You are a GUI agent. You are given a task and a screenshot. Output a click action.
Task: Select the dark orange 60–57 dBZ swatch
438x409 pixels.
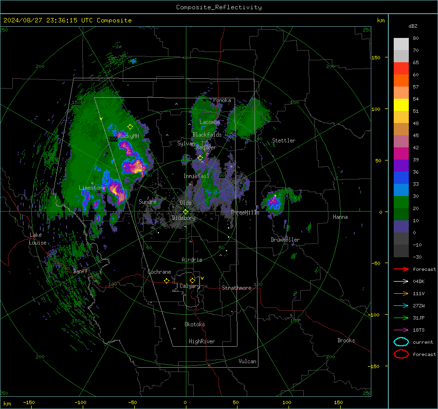(x=401, y=80)
